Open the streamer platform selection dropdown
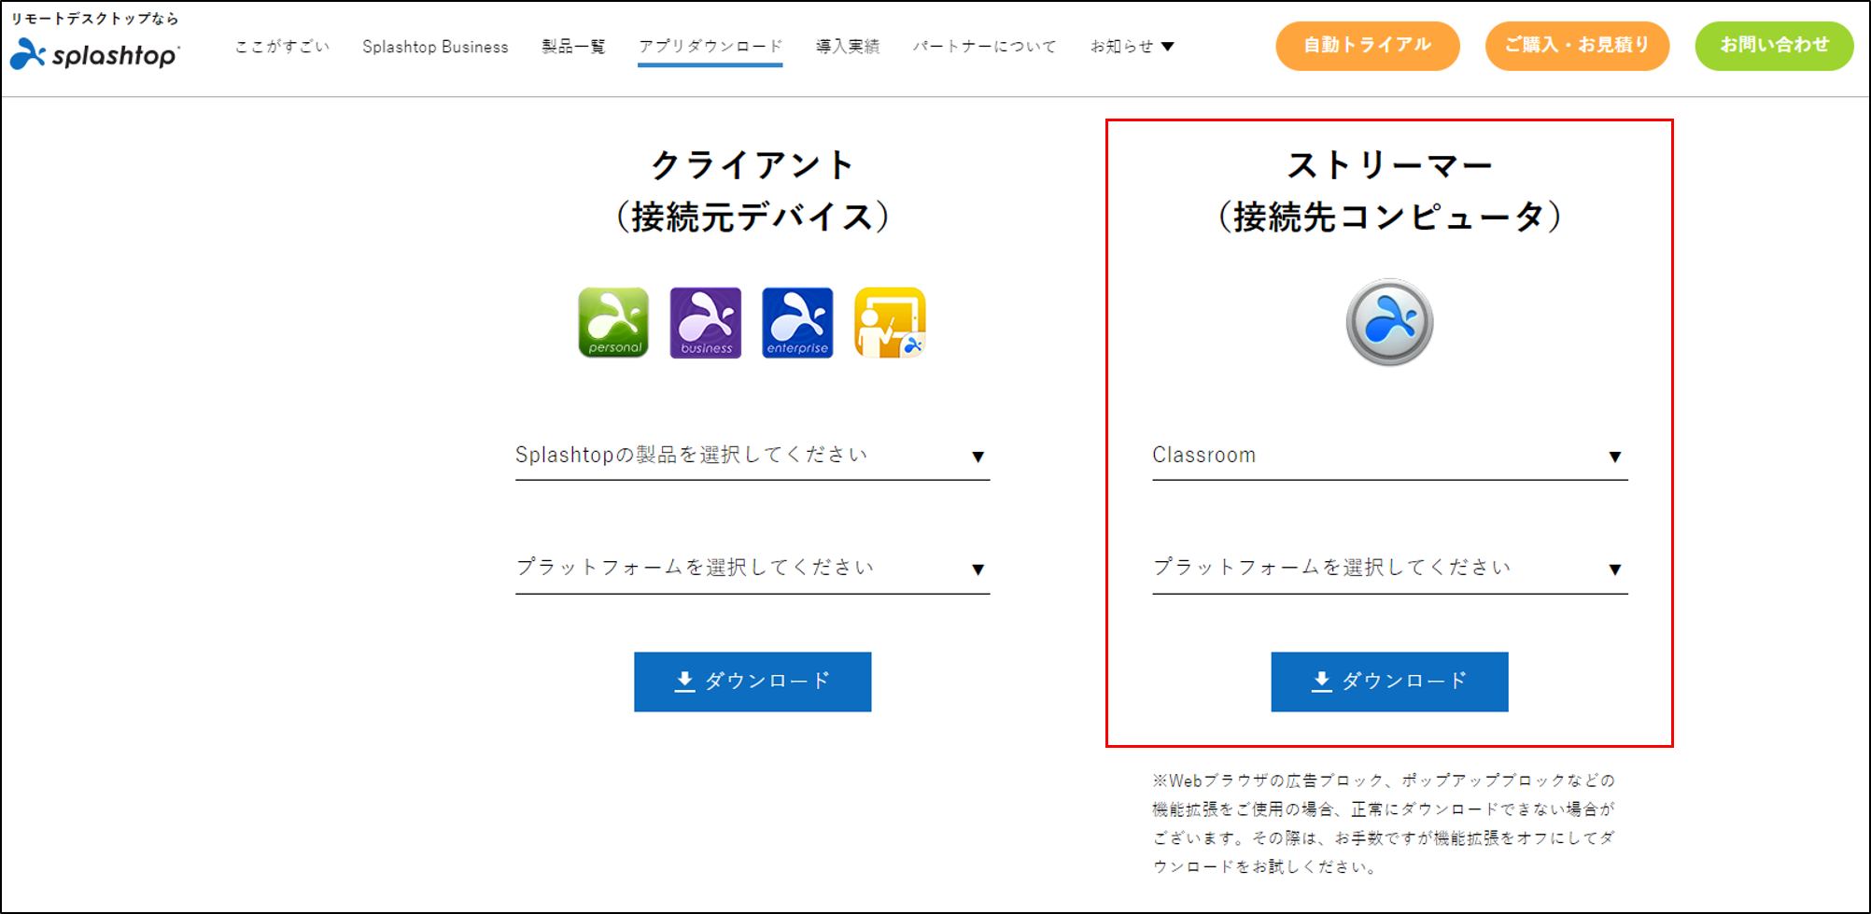1871x914 pixels. coord(1389,569)
